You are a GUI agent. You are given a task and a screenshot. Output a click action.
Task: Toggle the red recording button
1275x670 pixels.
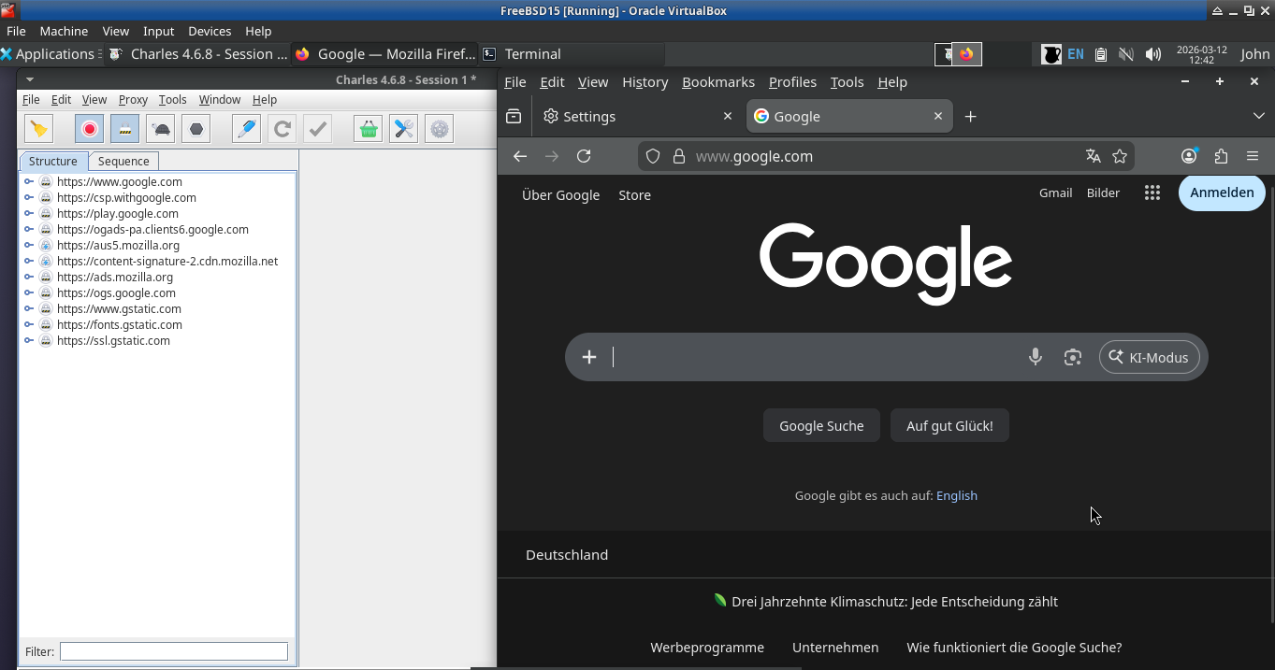click(90, 129)
